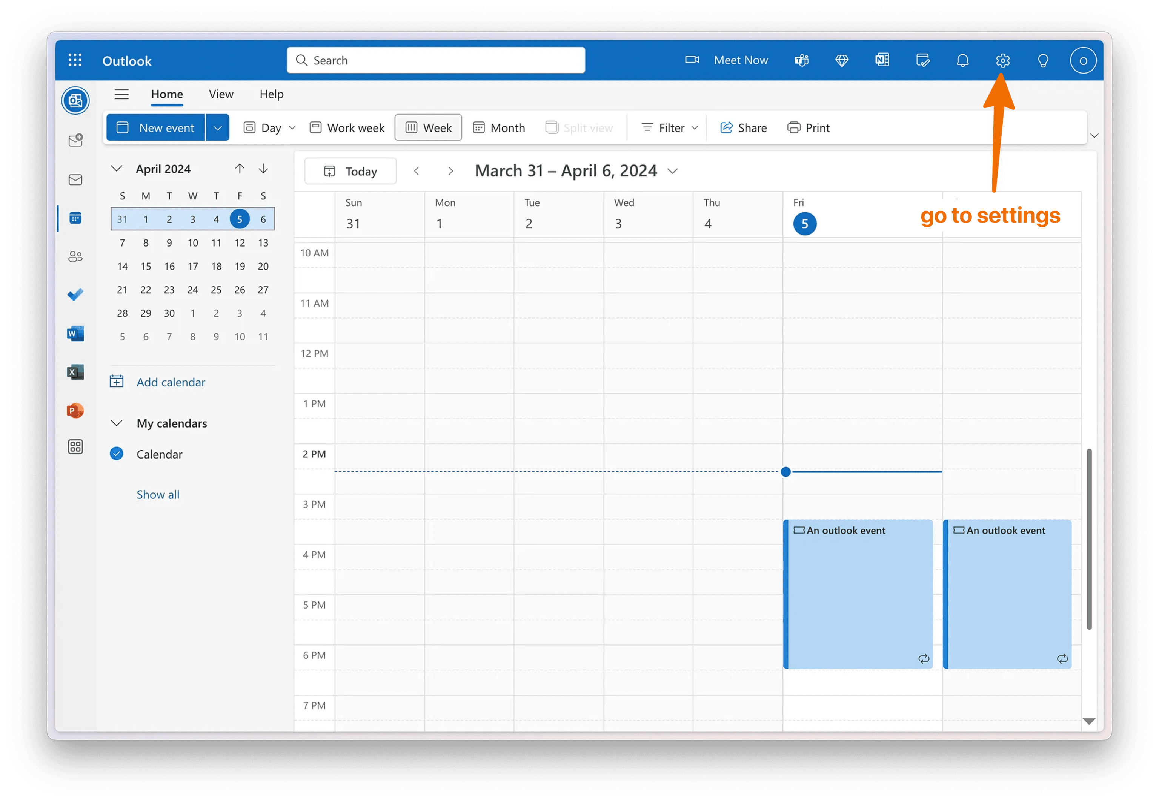Switch to the View tab
The image size is (1159, 802).
click(x=221, y=95)
